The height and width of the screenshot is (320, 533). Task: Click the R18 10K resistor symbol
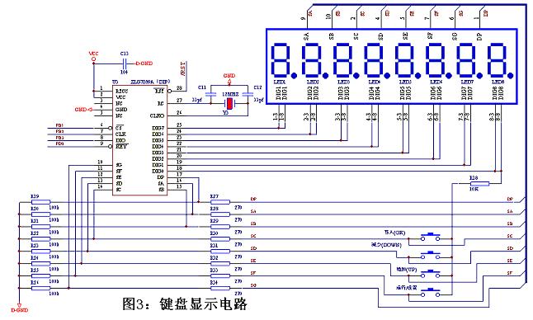tap(479, 184)
